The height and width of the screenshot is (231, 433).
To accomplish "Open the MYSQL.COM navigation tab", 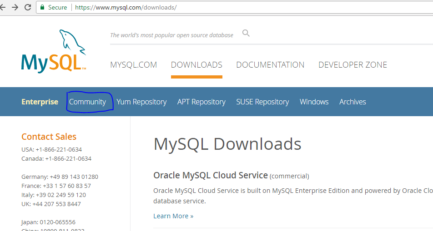I will click(133, 65).
